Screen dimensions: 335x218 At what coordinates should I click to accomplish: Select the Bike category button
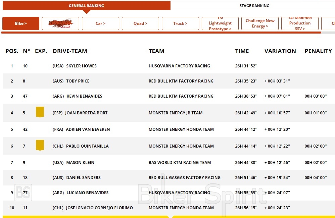click(x=21, y=23)
